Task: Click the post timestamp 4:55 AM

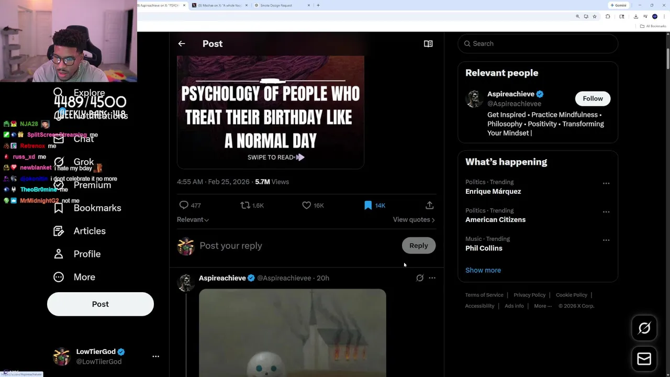Action: [213, 182]
